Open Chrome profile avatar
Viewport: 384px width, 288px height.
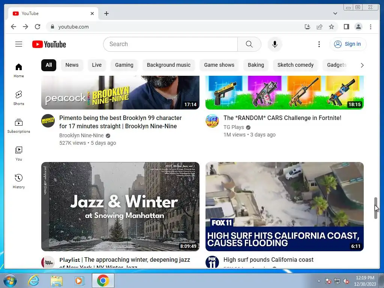pyautogui.click(x=358, y=27)
